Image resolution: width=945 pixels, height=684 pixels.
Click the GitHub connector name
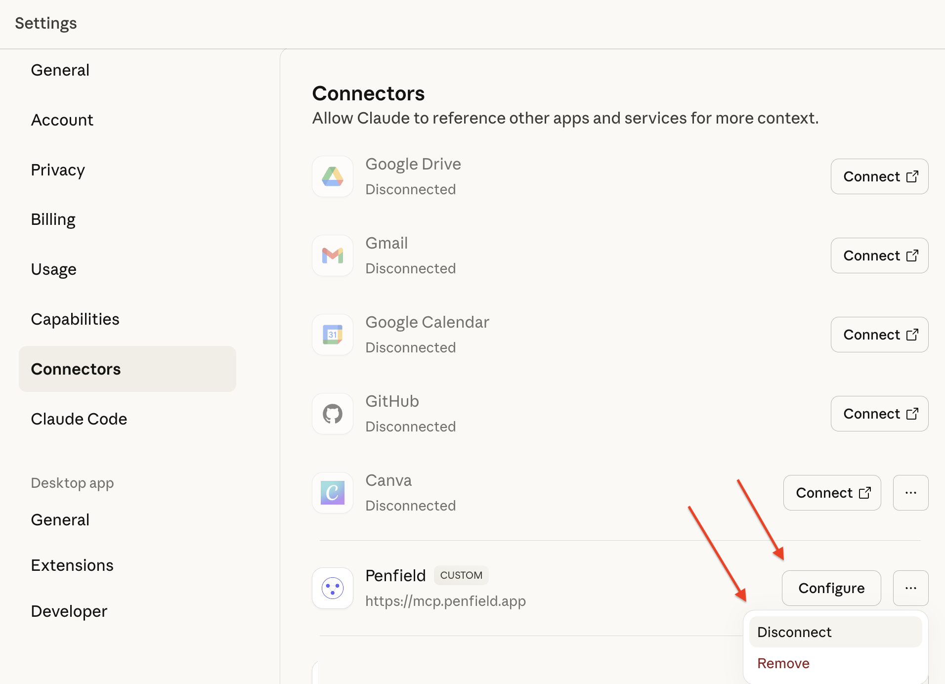click(392, 401)
